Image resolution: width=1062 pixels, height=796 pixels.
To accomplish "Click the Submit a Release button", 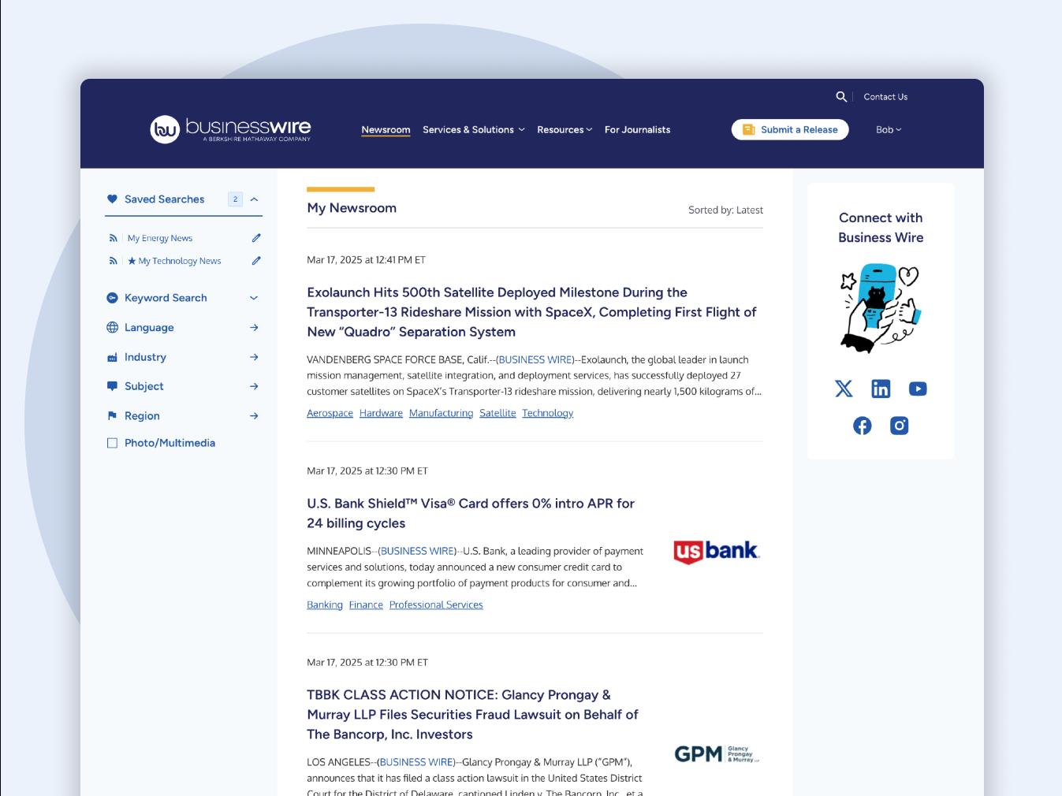I will (789, 129).
